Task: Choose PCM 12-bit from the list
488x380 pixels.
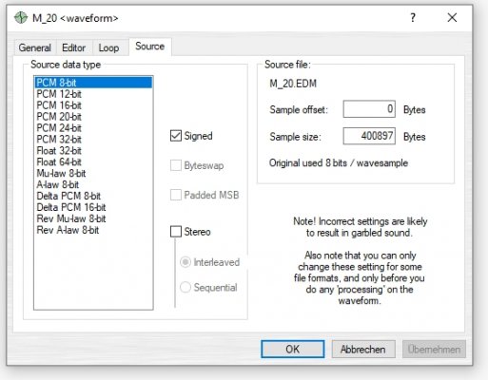Action: point(93,94)
